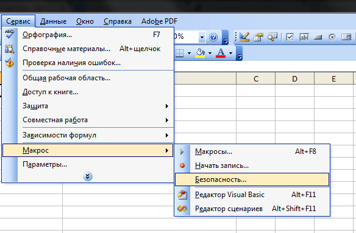This screenshot has height=233, width=356.
Task: Open the Окно menu
Action: [85, 21]
